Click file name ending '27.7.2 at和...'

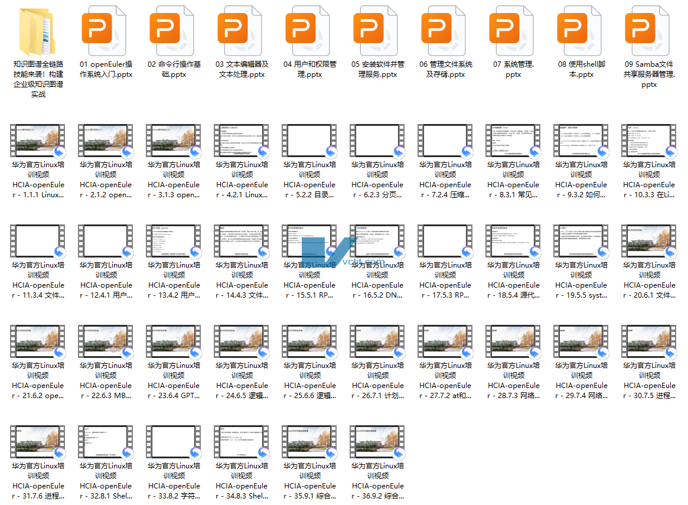(x=445, y=380)
